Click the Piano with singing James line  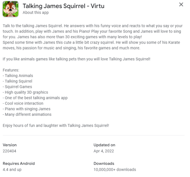click(27, 109)
